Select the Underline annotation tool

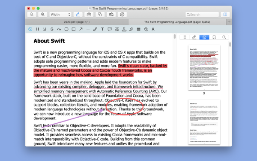pyautogui.click(x=45, y=29)
